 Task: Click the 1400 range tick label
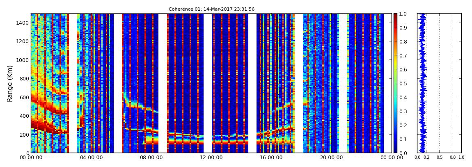click(x=23, y=23)
